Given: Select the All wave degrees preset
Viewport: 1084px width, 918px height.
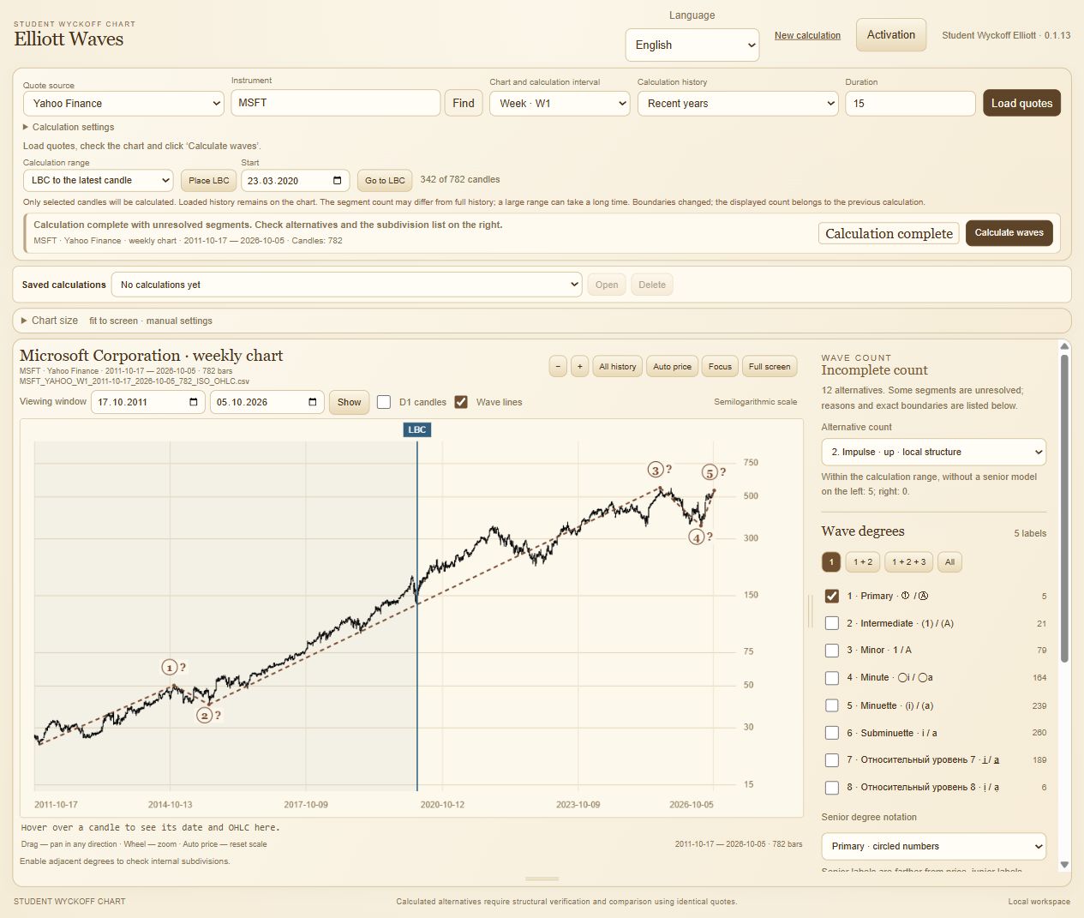Looking at the screenshot, I should 949,562.
